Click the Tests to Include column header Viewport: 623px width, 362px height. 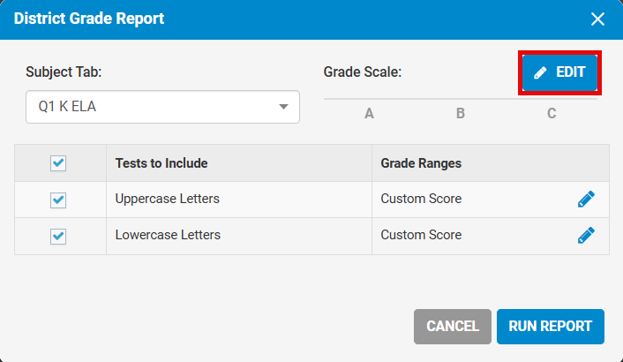point(161,163)
